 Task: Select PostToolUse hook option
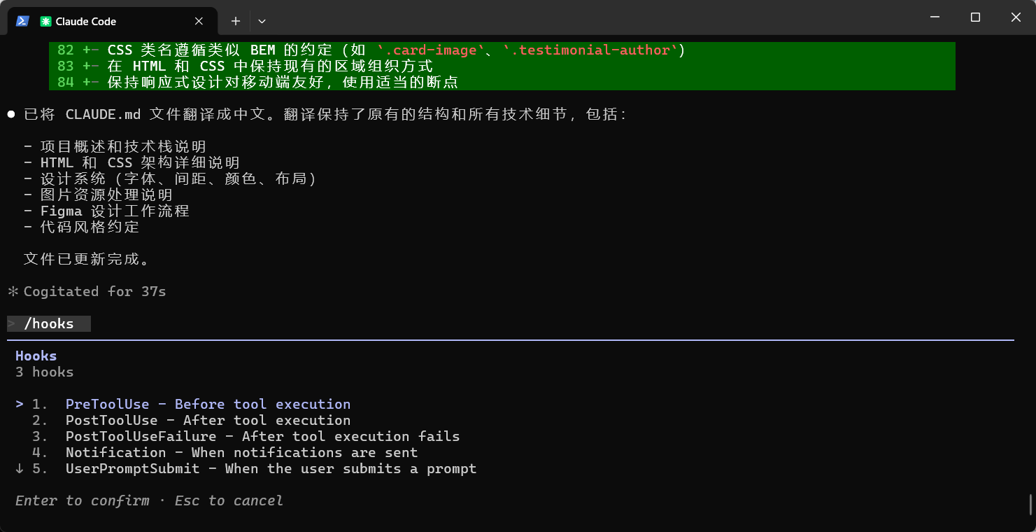coord(208,420)
